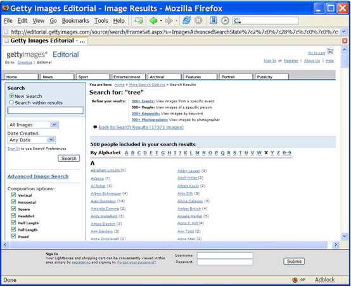Switch to the Features tab

pyautogui.click(x=200, y=76)
